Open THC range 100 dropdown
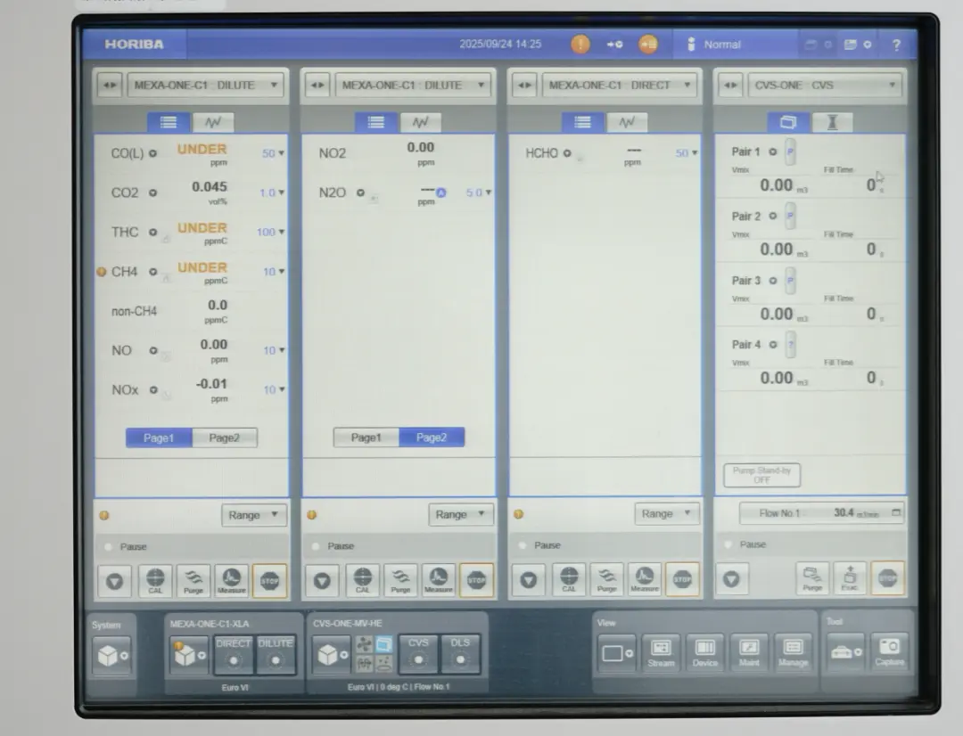Viewport: 963px width, 736px height. pos(270,232)
